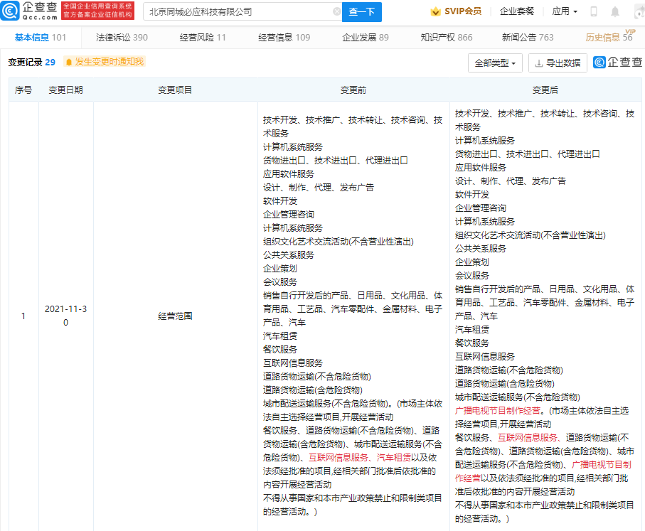Switch to the 知识产权 tab

(x=447, y=38)
